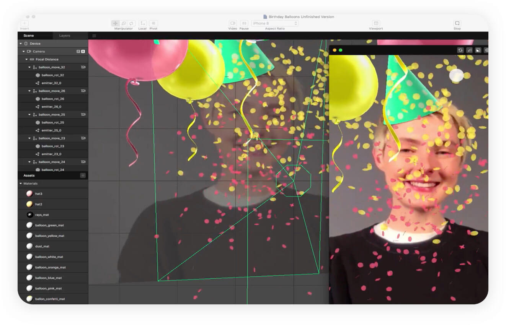Toggle the Video feed in the toolbar

click(233, 23)
